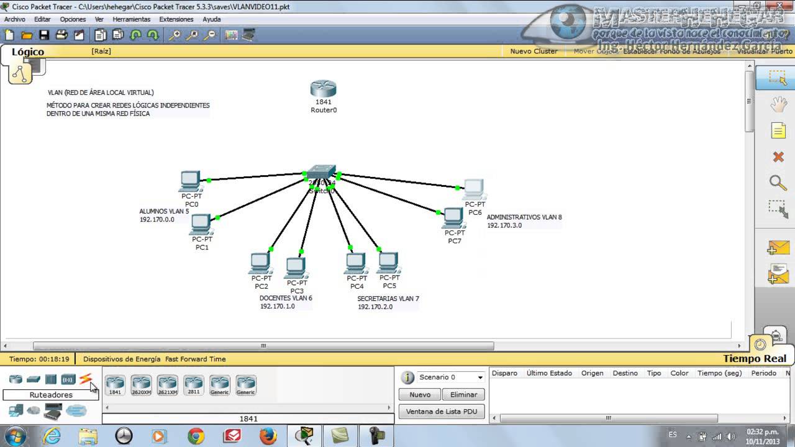This screenshot has height=447, width=795.
Task: Click the Copy toolbar icon
Action: point(100,35)
